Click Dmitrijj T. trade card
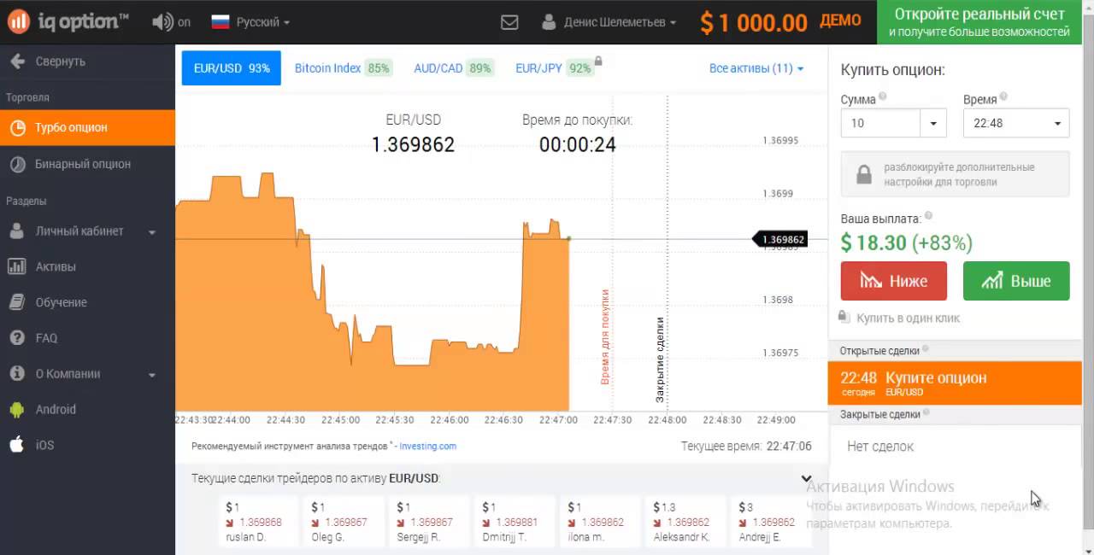Viewport: 1094px width, 555px height. tap(515, 522)
